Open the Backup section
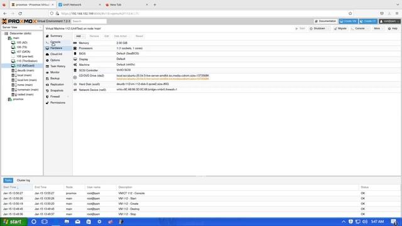 click(55, 78)
